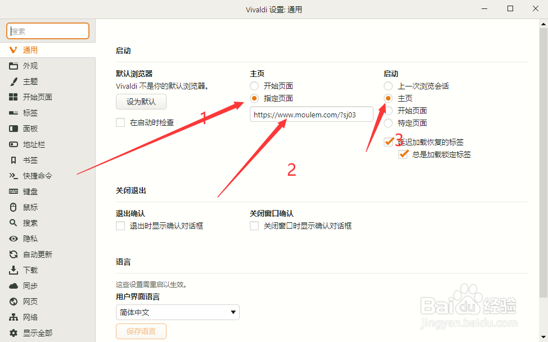Click the 标签 tabs icon
Screen dimensions: 548x342
(x=14, y=113)
